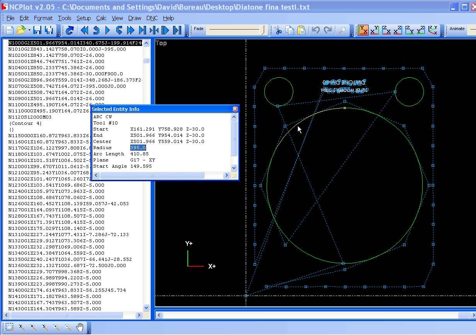Zoom out with the minus magnifier
The width and height of the screenshot is (476, 335).
tap(68, 328)
